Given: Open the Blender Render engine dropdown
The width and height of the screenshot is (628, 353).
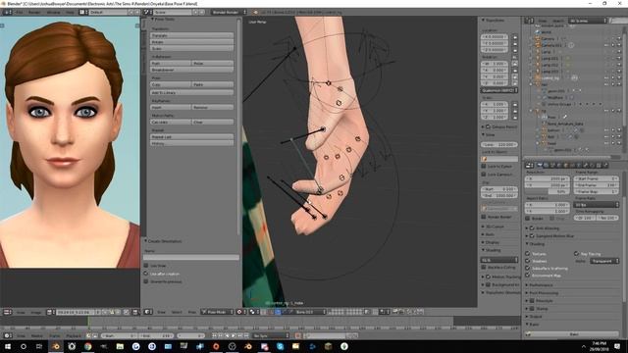Looking at the screenshot, I should pos(229,13).
